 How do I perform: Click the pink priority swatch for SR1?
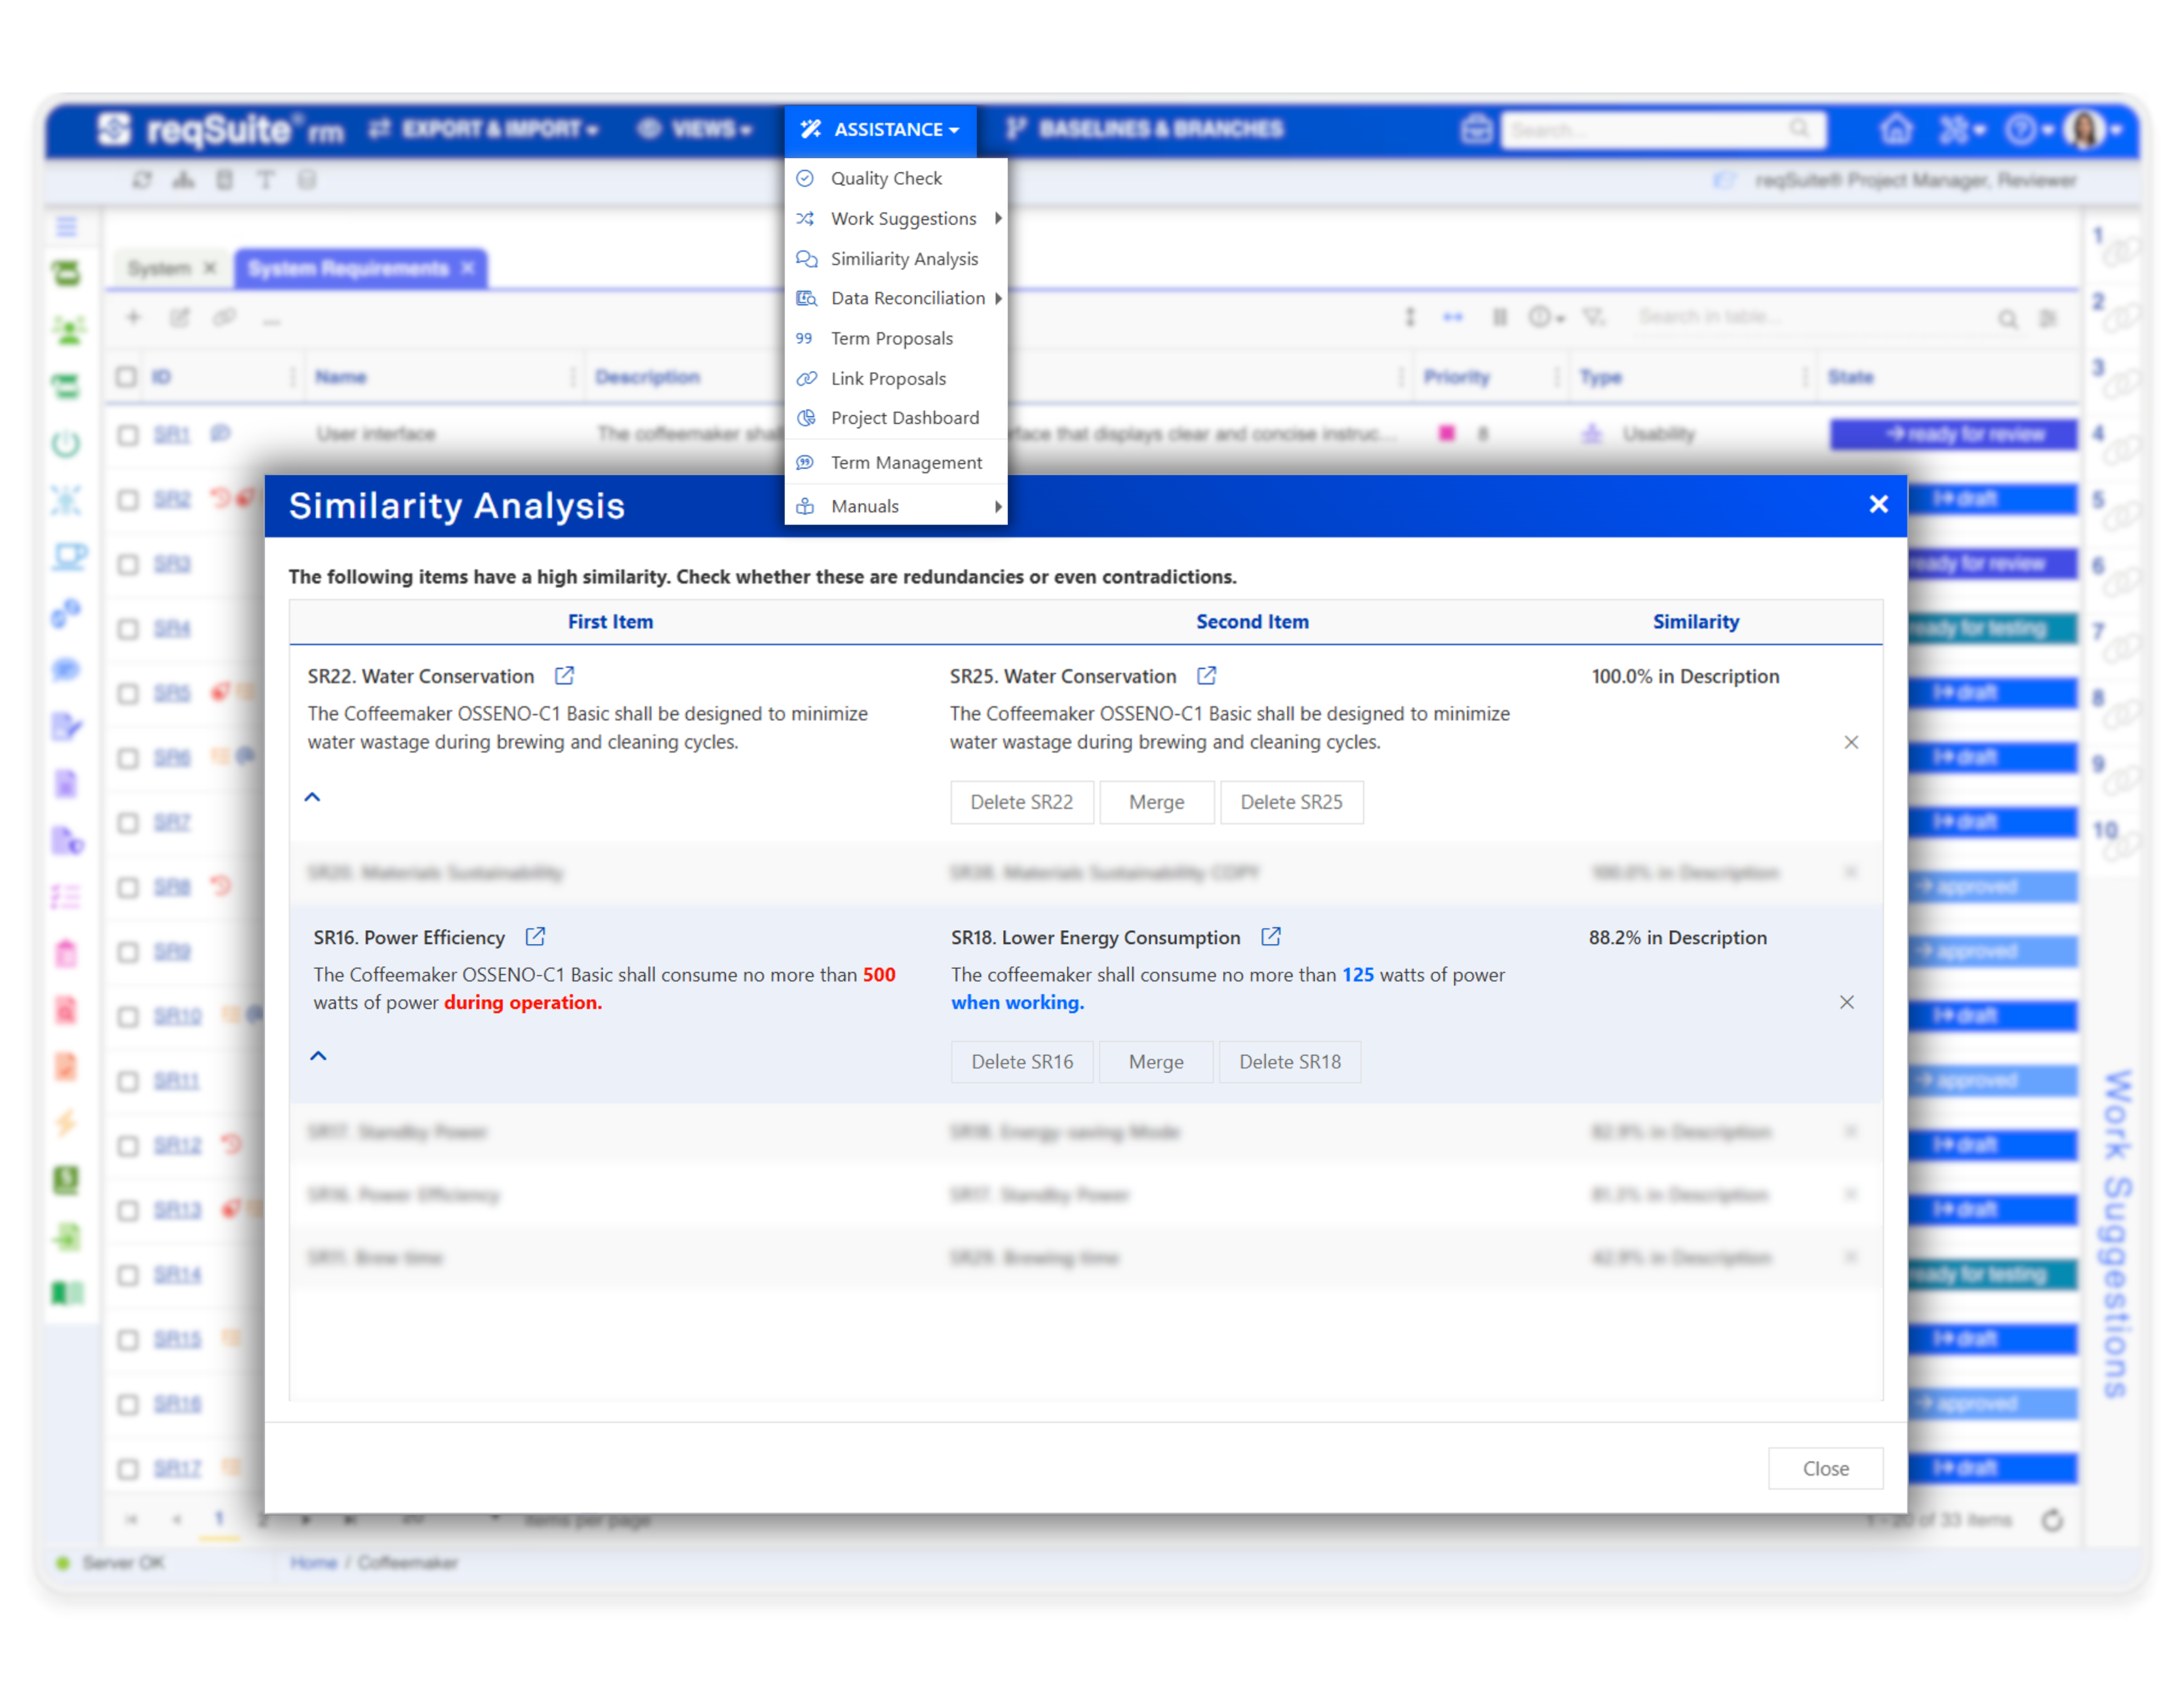(1448, 434)
